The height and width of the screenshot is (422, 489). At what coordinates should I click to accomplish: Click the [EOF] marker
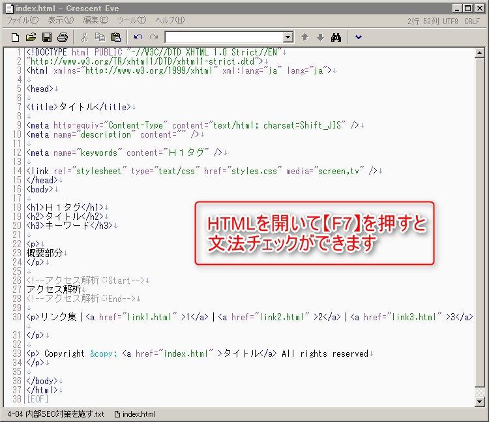click(37, 399)
